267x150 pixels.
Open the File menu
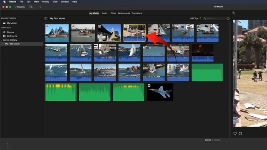click(x=21, y=2)
